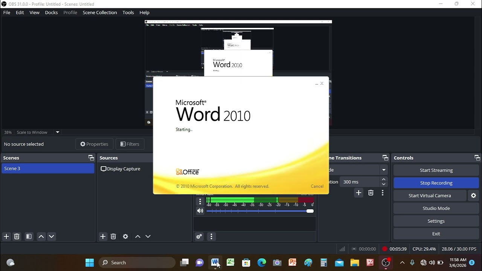Remove the scene transition with trash icon
Image resolution: width=482 pixels, height=271 pixels.
(x=371, y=193)
